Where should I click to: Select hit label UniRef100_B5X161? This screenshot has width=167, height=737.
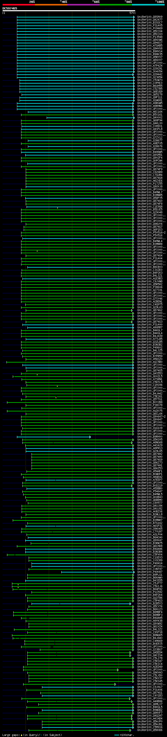150,115
